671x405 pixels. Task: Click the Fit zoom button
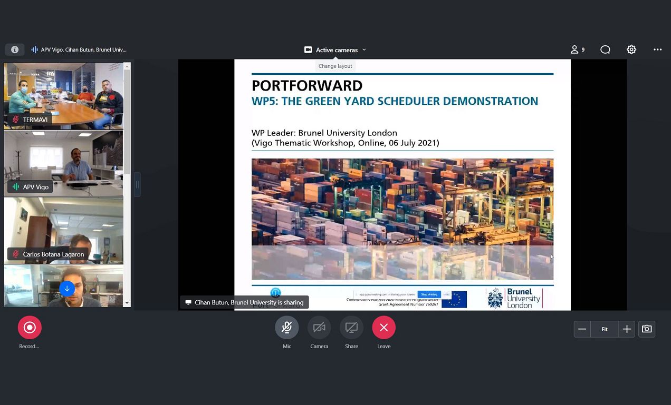coord(605,329)
